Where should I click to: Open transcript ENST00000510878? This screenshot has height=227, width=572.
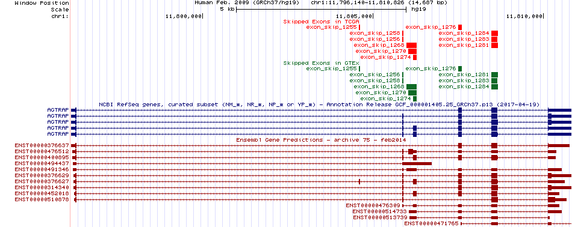pos(42,199)
